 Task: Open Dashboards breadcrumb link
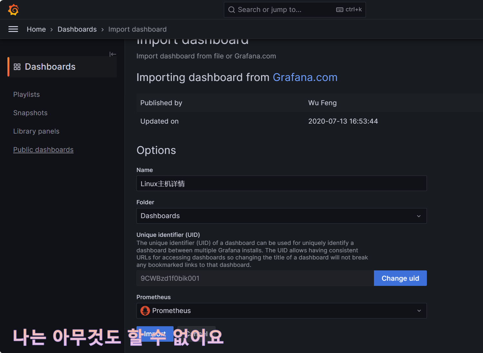(x=77, y=29)
